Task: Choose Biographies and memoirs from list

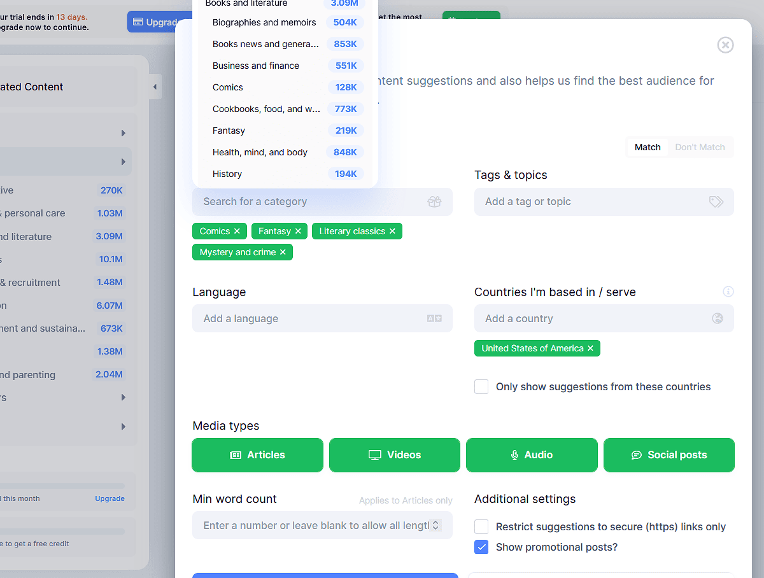Action: tap(264, 22)
